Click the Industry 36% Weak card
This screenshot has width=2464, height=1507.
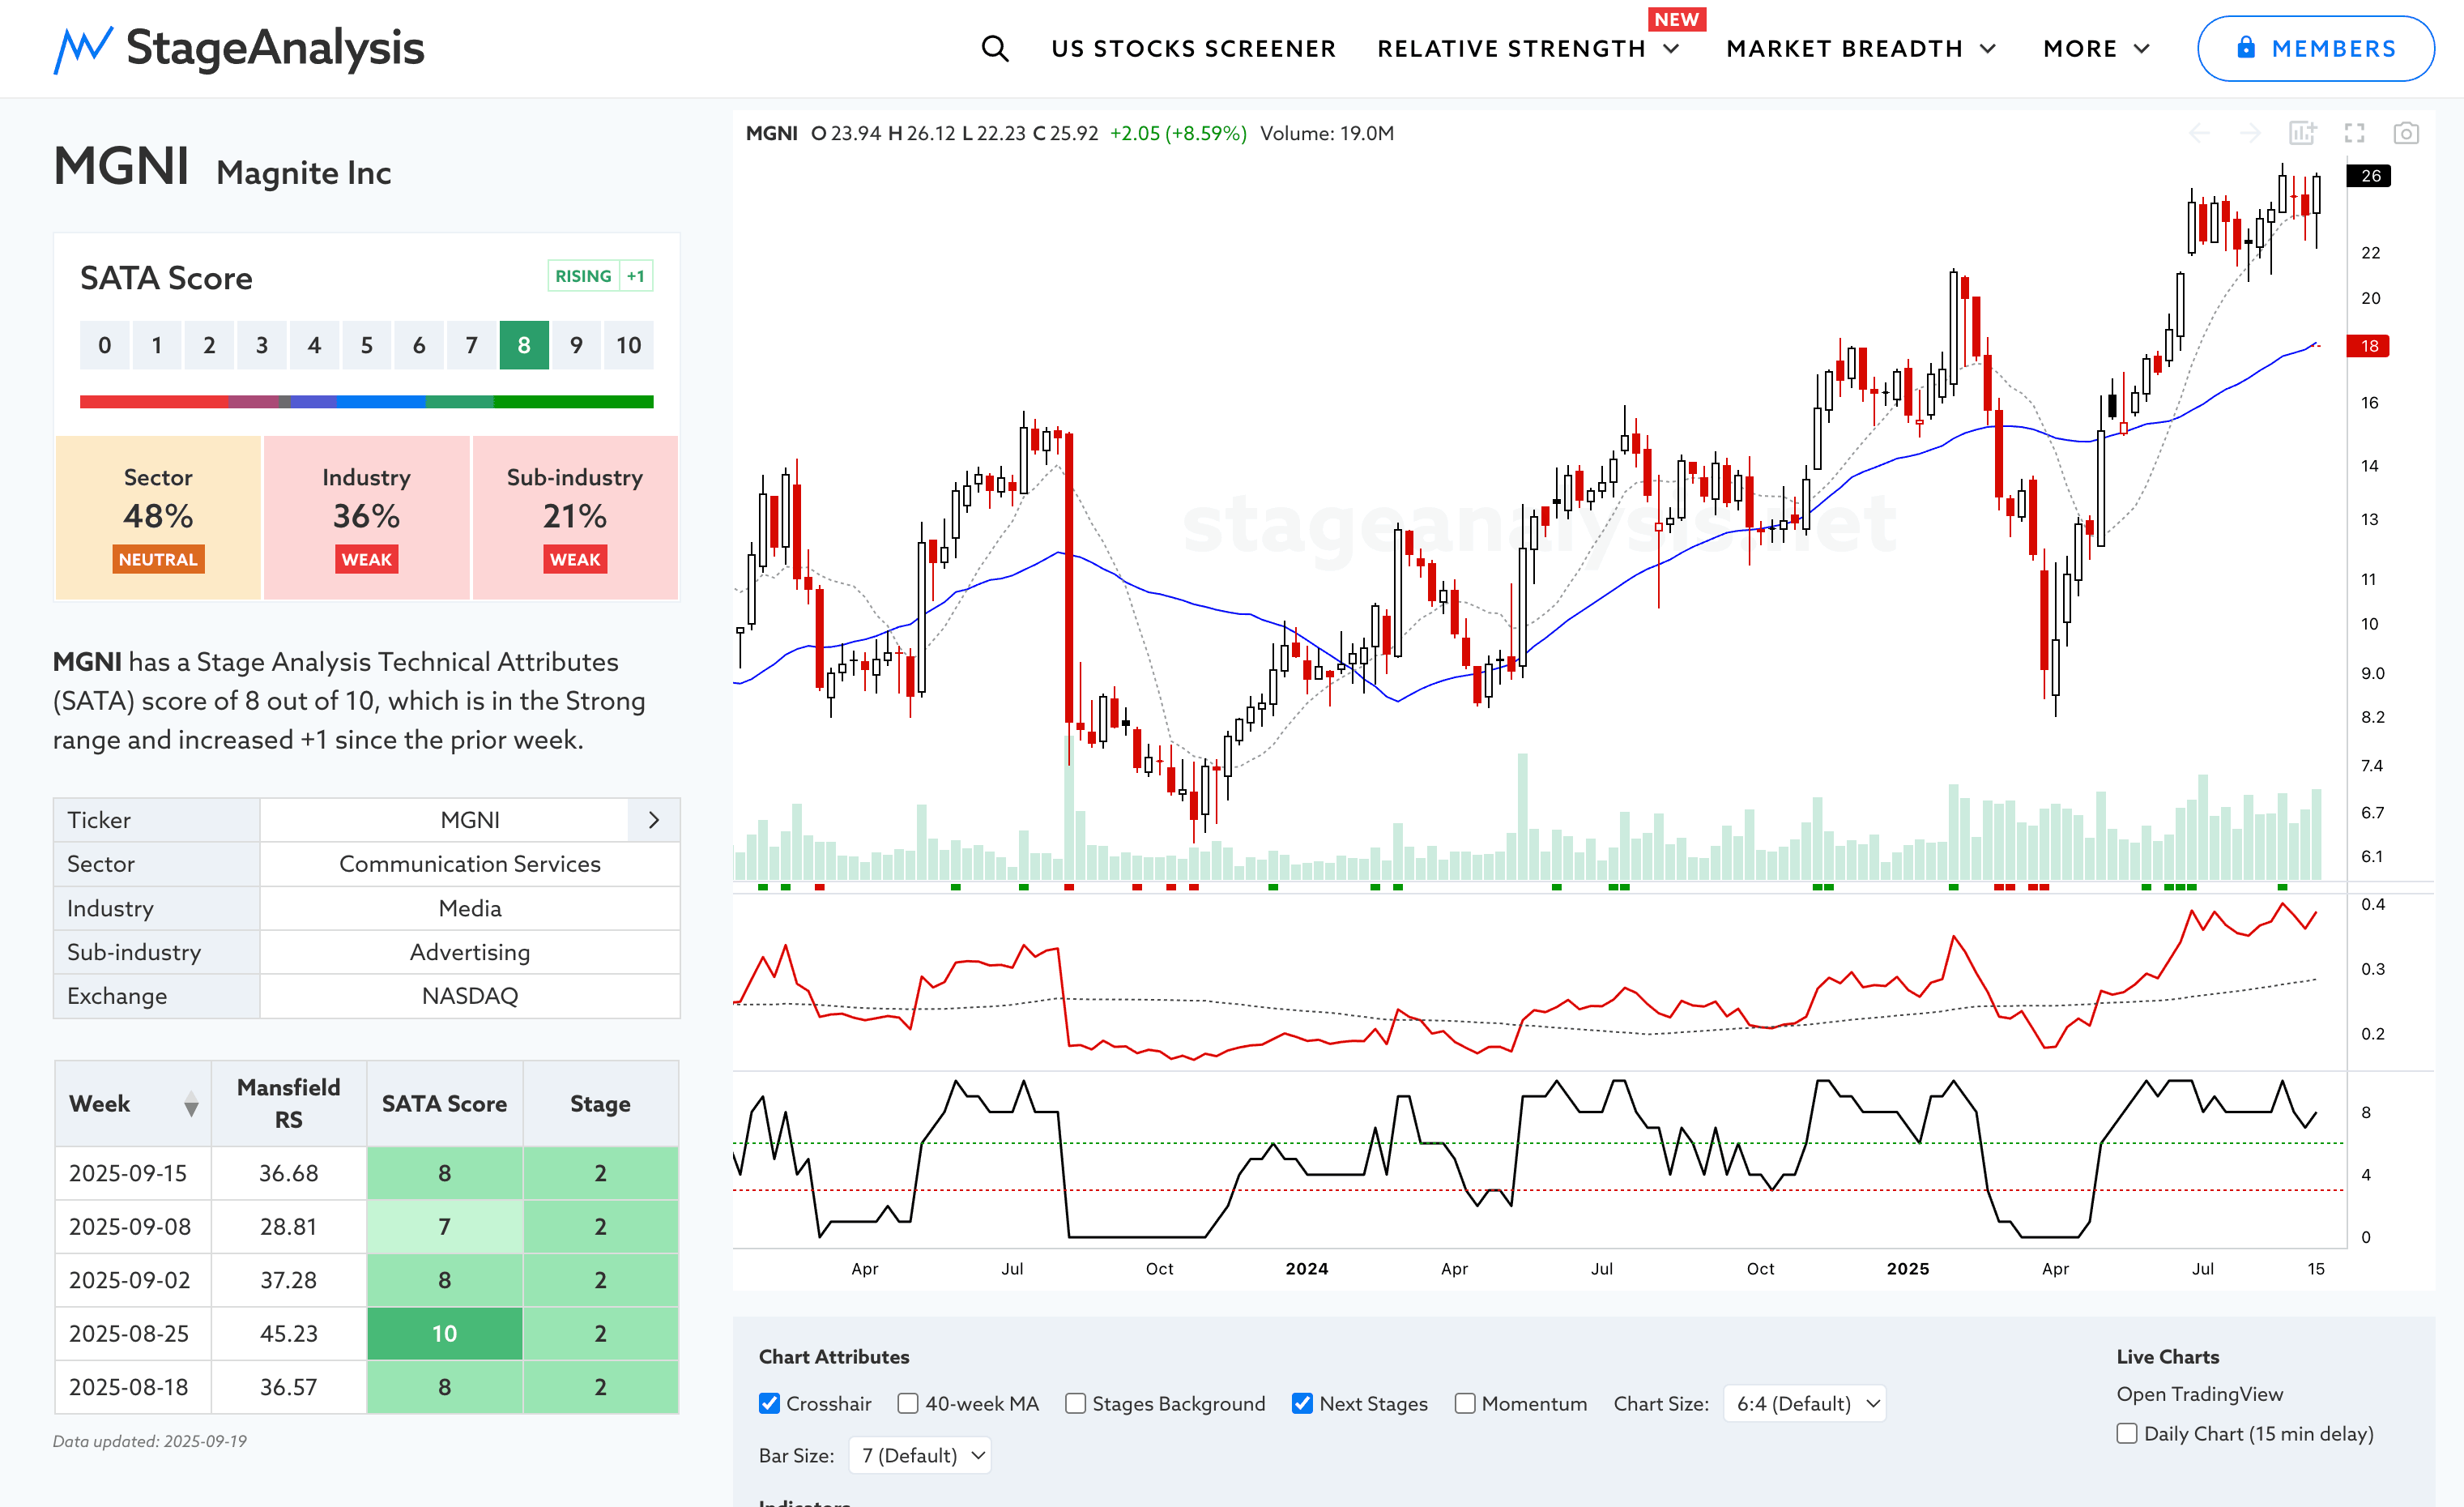point(366,517)
